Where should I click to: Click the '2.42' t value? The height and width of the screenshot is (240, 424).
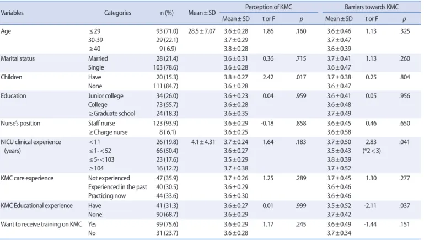(268, 77)
